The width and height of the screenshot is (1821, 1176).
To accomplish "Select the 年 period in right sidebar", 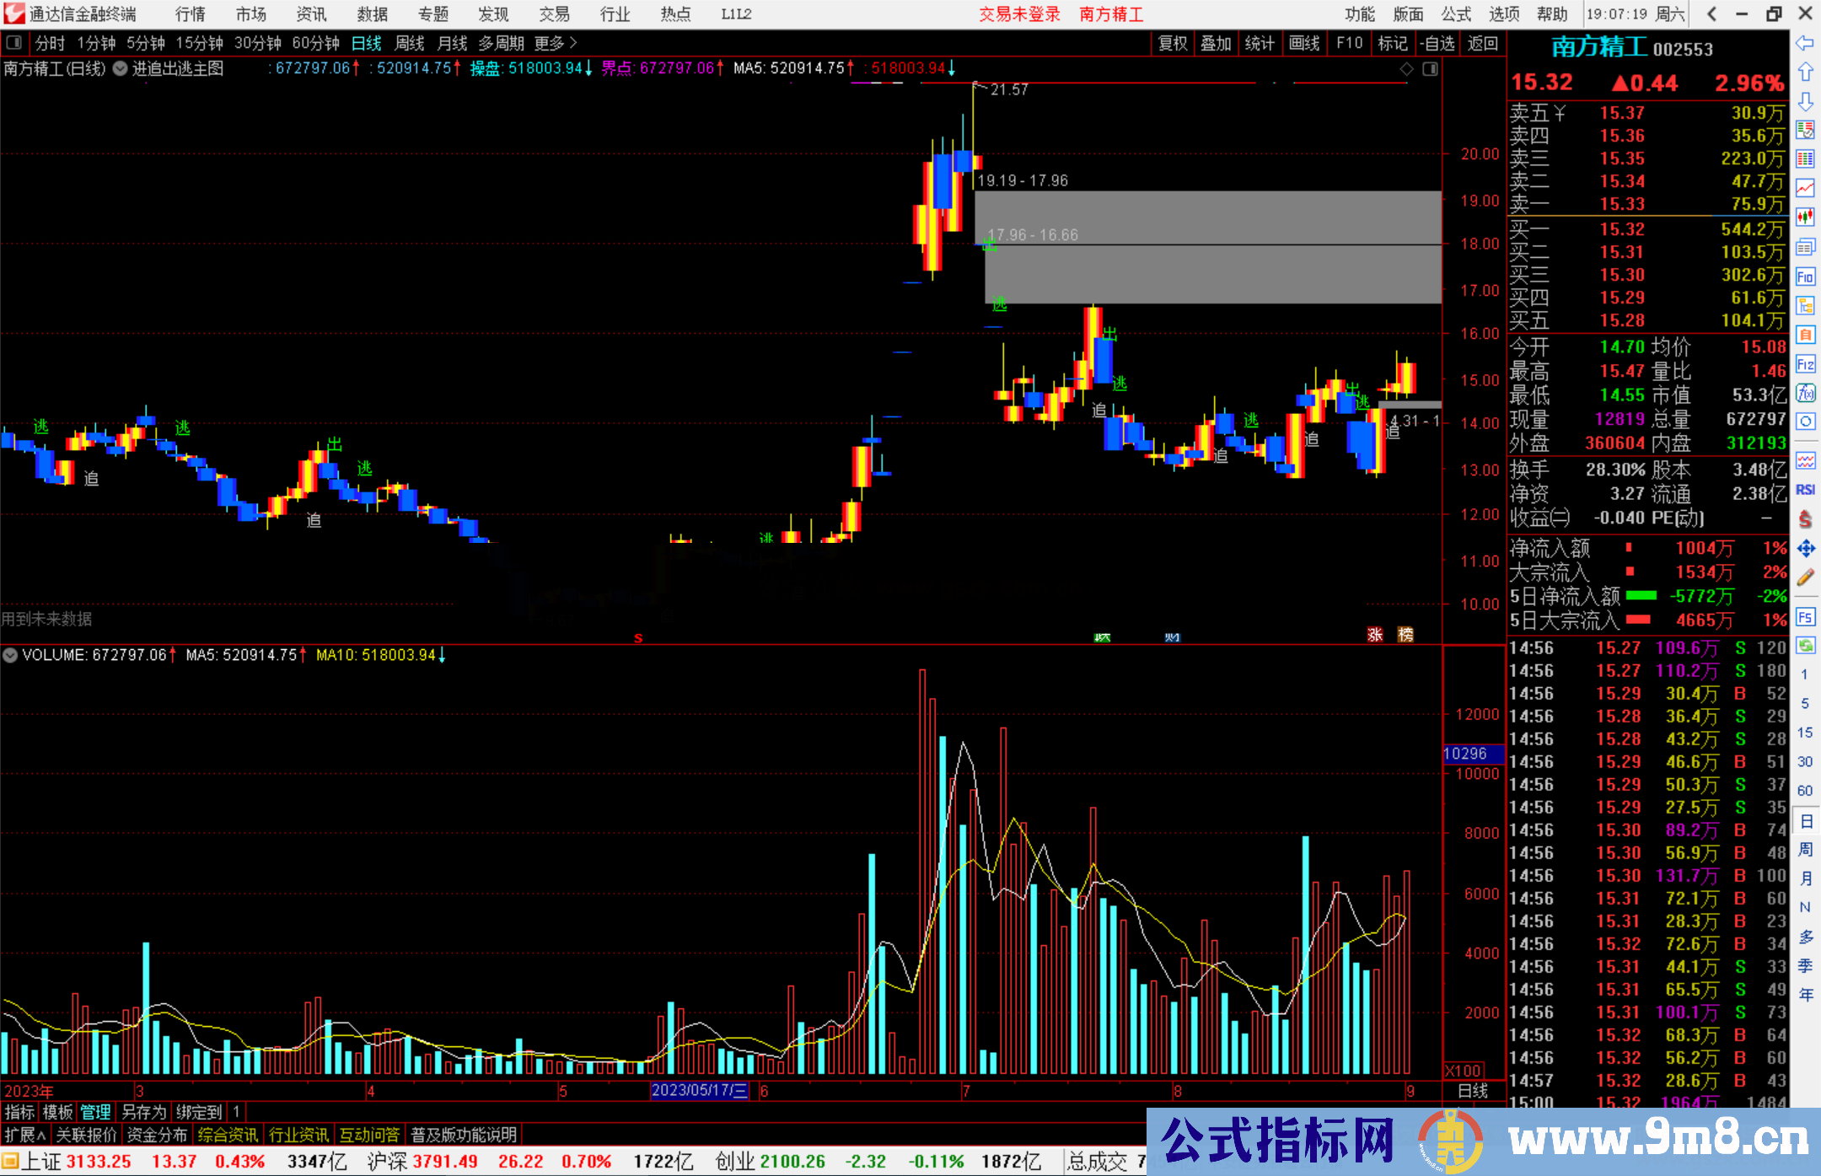I will pyautogui.click(x=1805, y=995).
